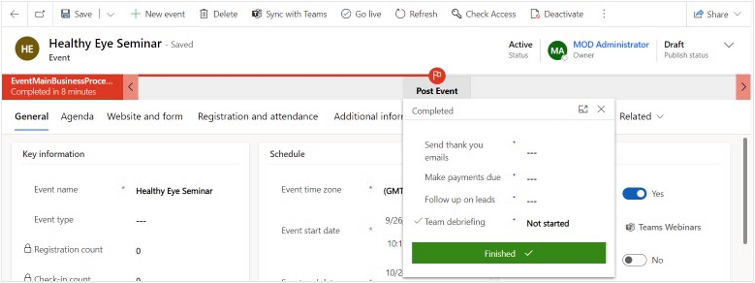The width and height of the screenshot is (755, 283).
Task: Move to next process stage
Action: click(743, 87)
